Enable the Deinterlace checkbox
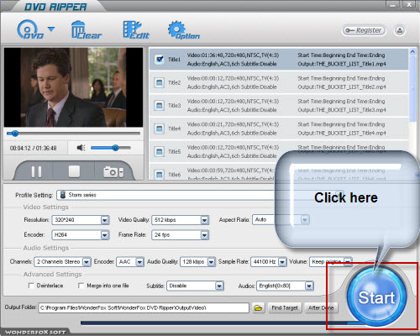420x336 pixels. [x=31, y=286]
